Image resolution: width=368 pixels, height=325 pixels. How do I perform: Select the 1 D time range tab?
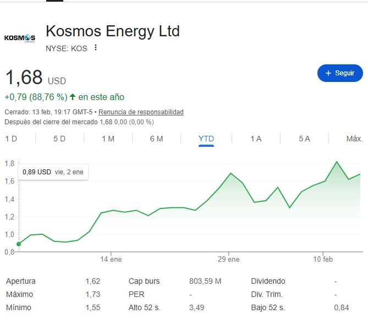pyautogui.click(x=11, y=139)
